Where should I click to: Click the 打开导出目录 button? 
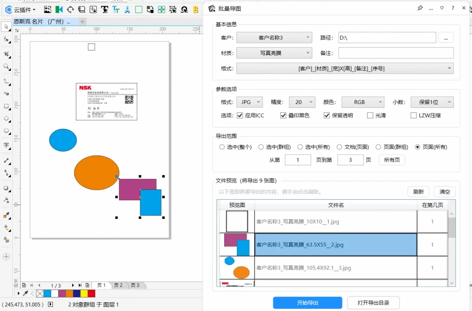pyautogui.click(x=374, y=303)
